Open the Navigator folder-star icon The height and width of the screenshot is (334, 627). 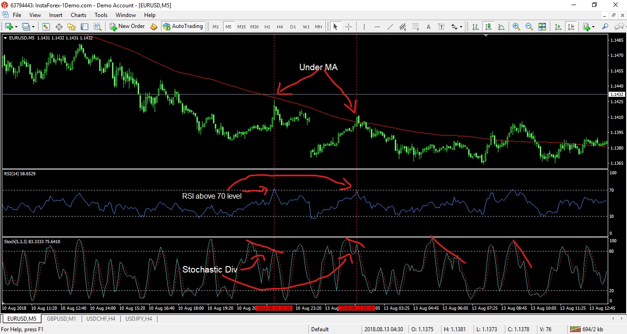pos(72,27)
